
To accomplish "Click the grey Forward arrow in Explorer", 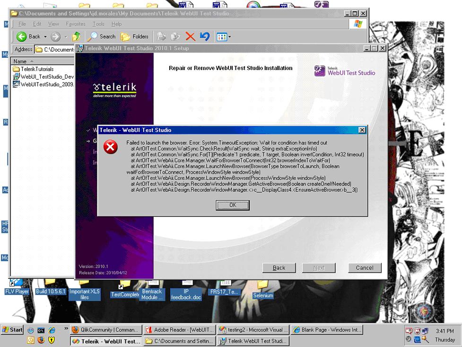I will click(x=55, y=36).
